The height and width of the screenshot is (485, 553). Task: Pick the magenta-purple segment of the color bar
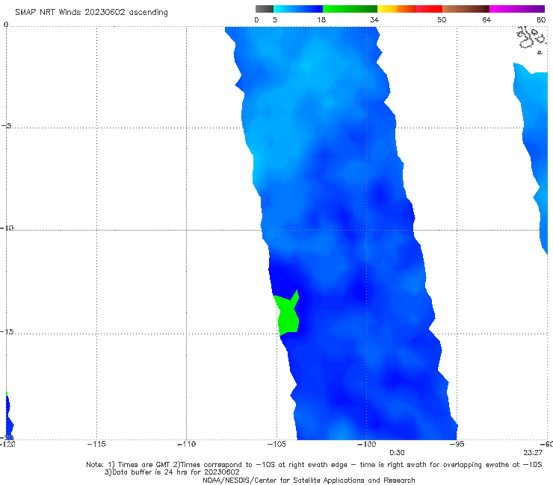517,9
